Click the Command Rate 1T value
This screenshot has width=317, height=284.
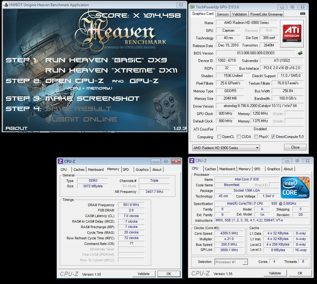(x=131, y=243)
